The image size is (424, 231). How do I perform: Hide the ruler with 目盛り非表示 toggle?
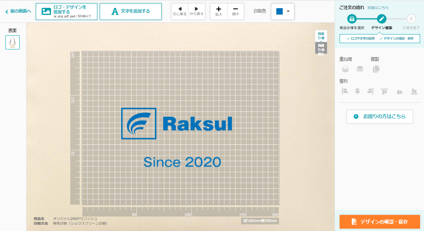point(321,48)
